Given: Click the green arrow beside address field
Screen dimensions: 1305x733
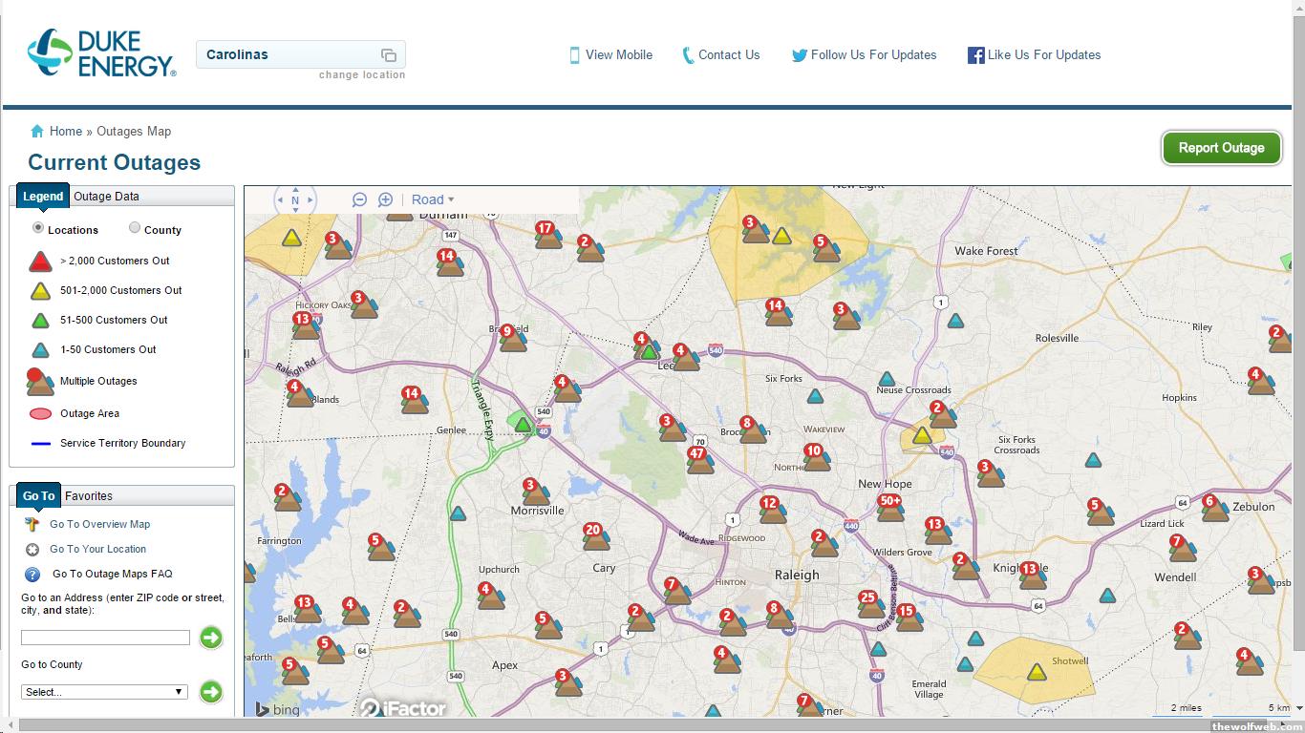Looking at the screenshot, I should tap(210, 638).
